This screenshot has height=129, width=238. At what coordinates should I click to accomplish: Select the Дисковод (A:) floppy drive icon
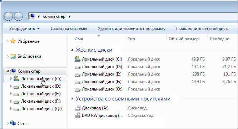tap(78, 108)
